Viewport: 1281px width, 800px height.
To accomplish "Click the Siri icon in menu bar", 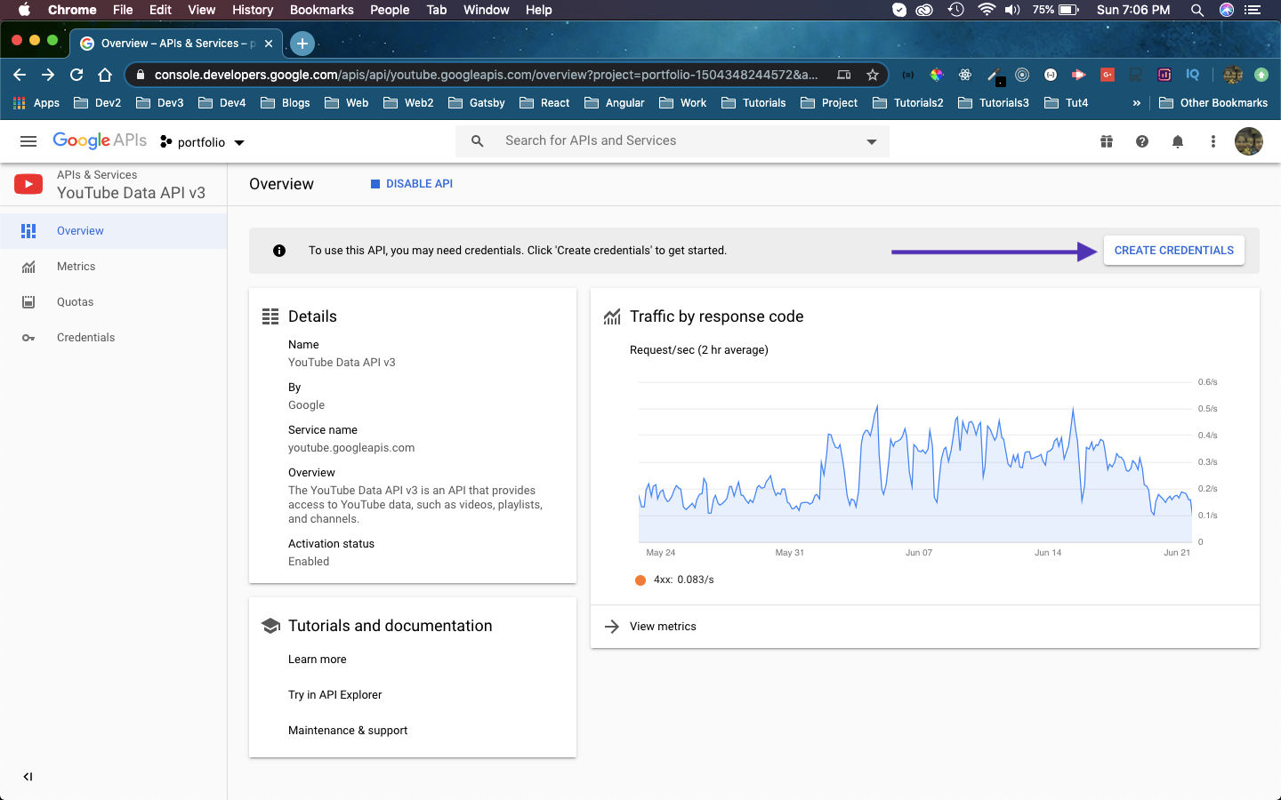I will (x=1227, y=10).
